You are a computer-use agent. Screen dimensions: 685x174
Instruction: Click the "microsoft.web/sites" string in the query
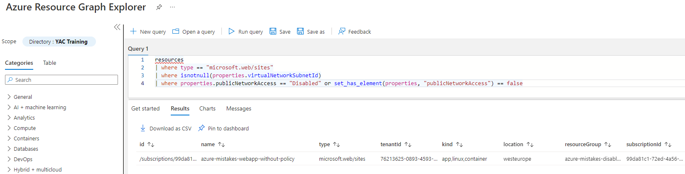pyautogui.click(x=240, y=67)
